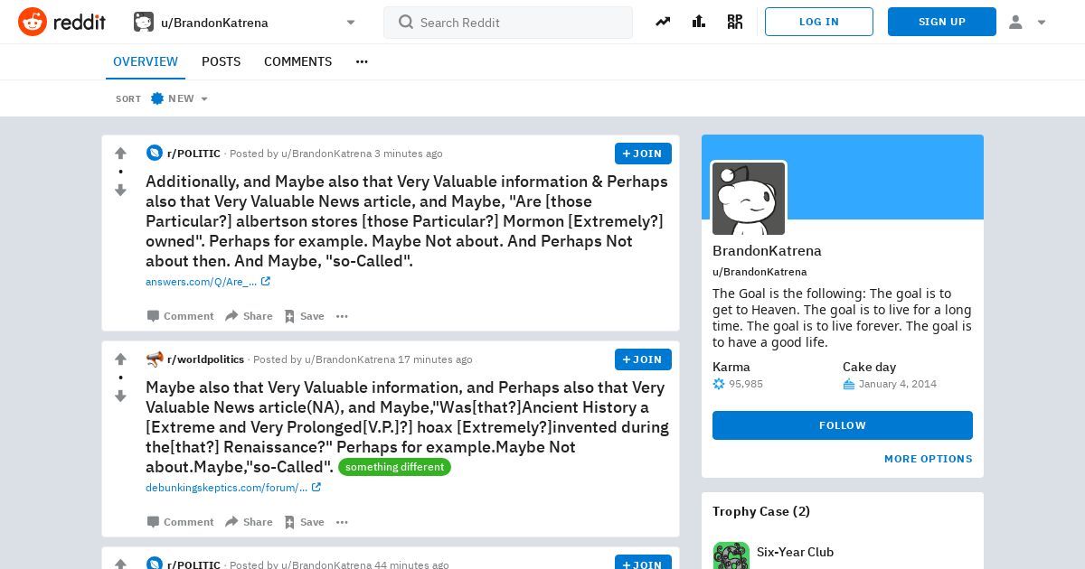Upvote the r/worldpolitics Ancient History post
This screenshot has height=569, width=1085.
tap(120, 359)
